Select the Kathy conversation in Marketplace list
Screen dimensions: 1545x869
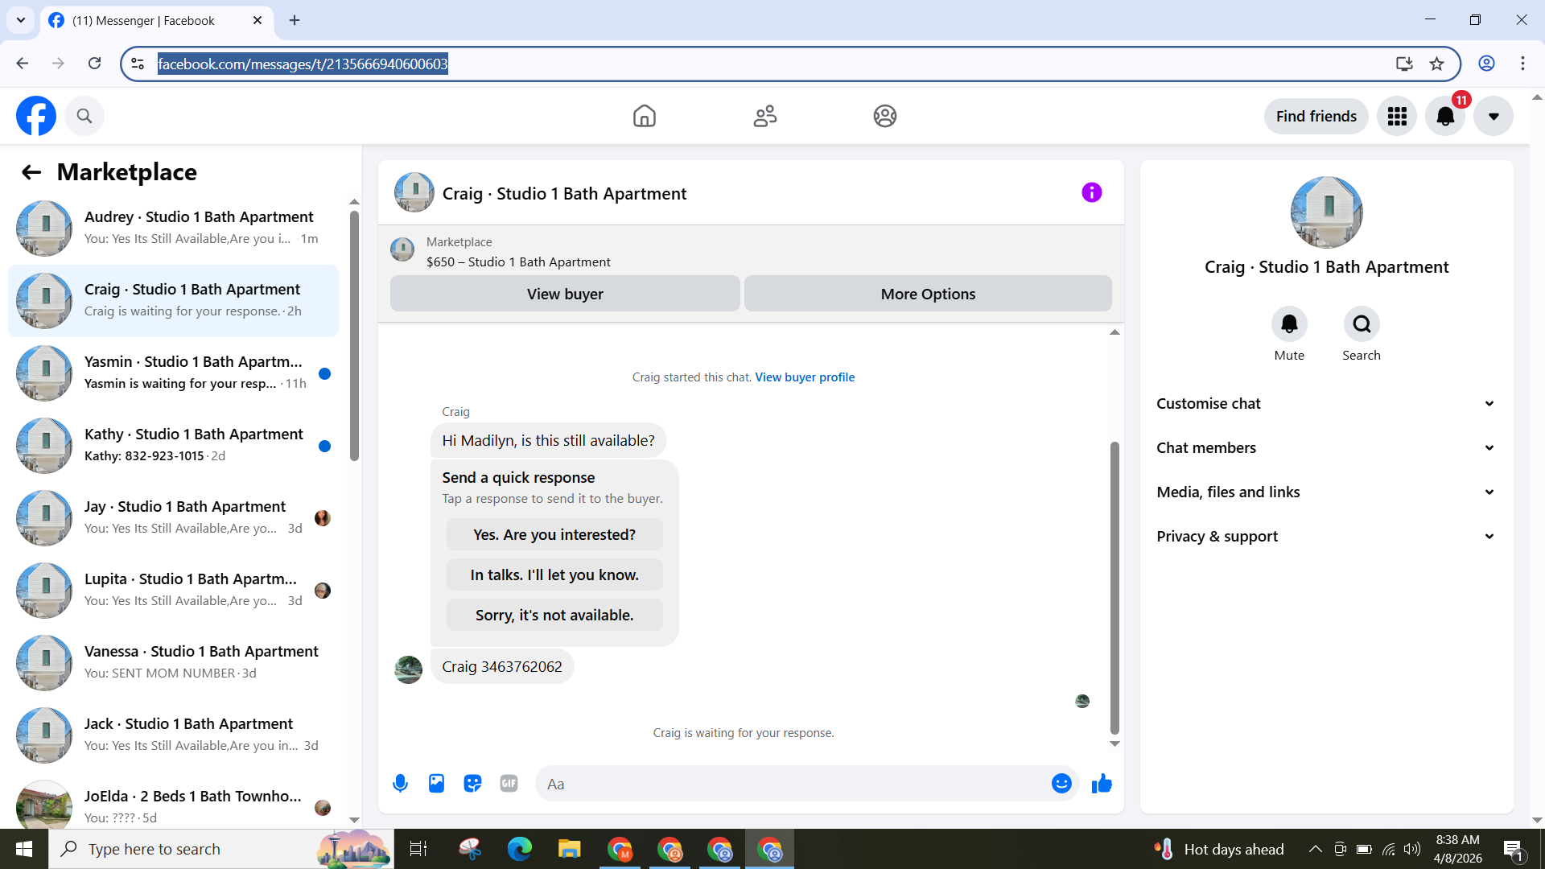(173, 446)
